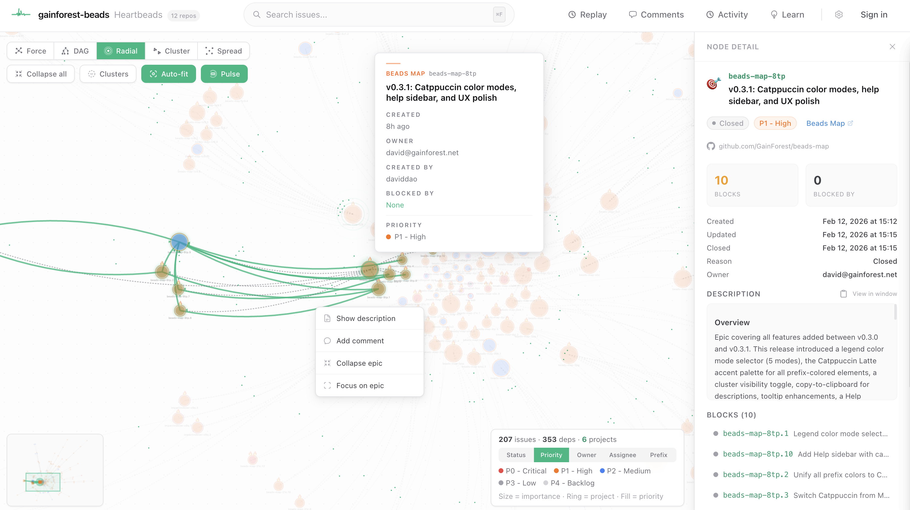Select the beads-map-8tp.7 graph node
Screen dimensions: 910x510
tap(178, 289)
